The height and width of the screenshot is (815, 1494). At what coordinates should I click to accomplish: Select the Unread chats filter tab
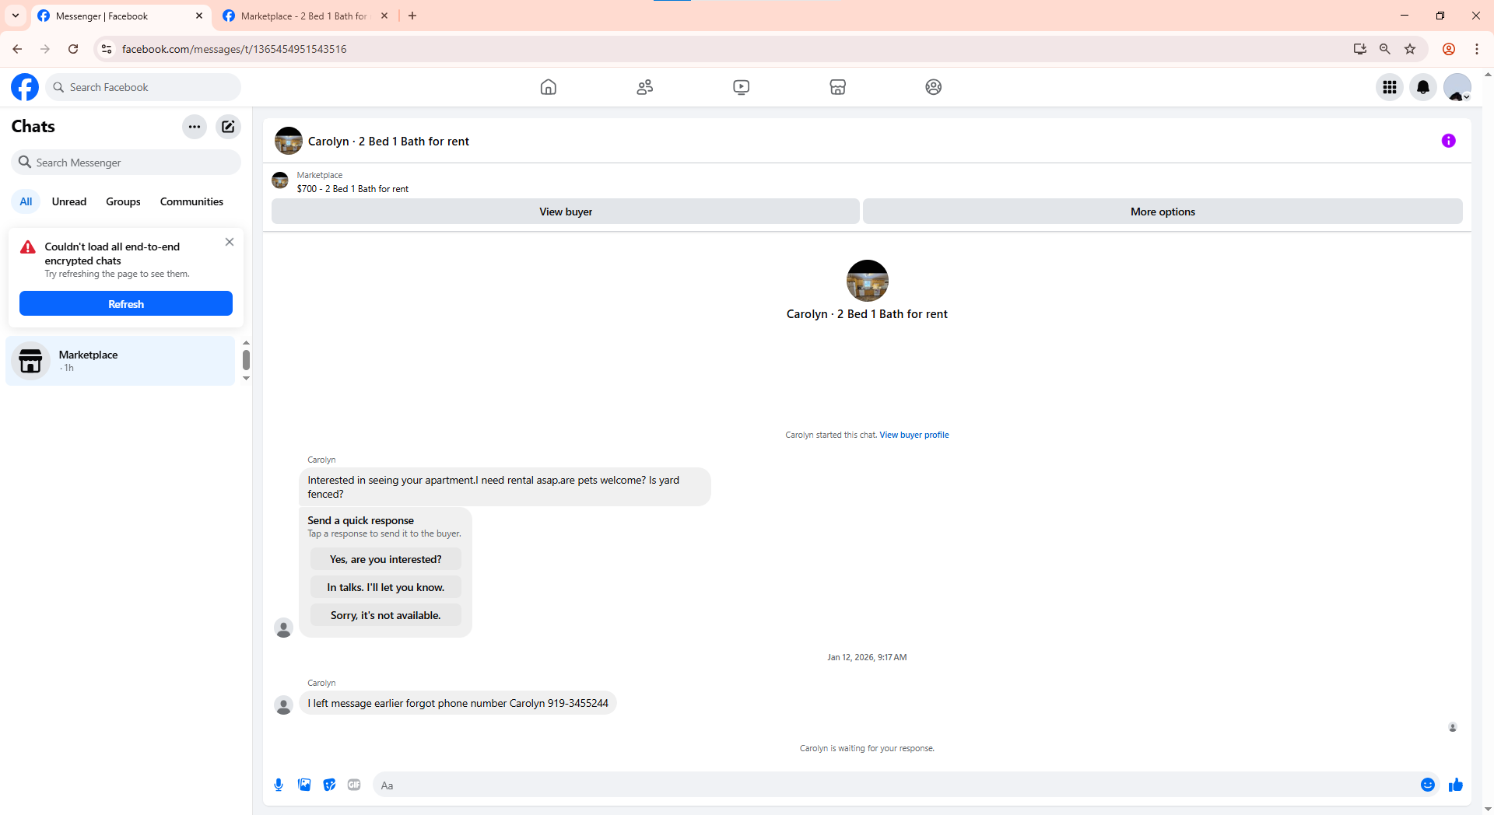coord(69,201)
